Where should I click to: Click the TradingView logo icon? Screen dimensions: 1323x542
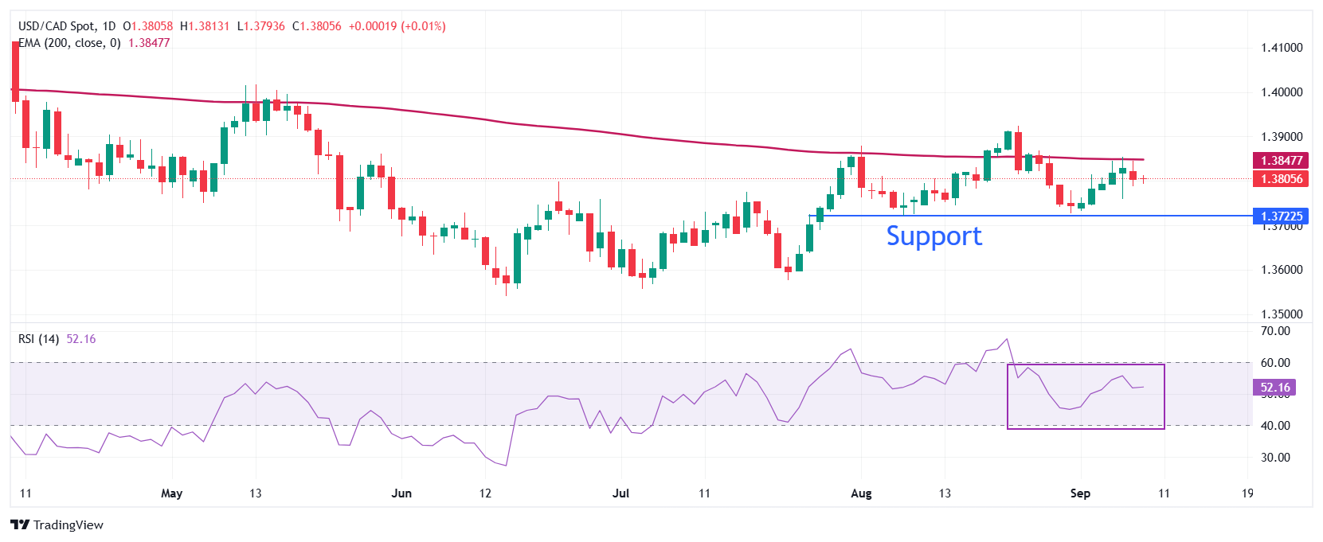[x=21, y=524]
